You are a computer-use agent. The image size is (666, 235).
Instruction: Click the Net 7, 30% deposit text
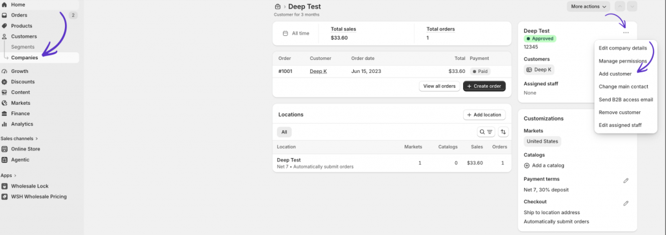546,190
